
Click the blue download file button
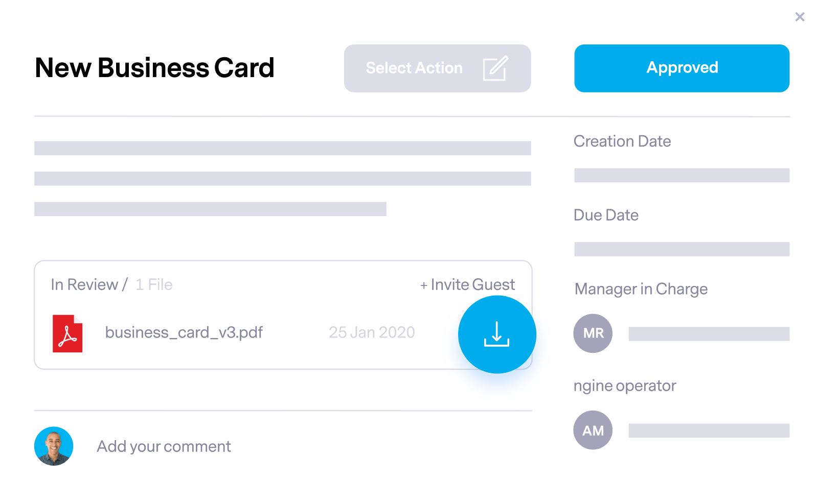(497, 334)
